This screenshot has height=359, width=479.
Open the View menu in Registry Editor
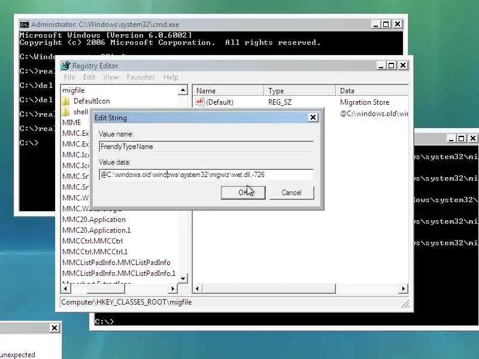click(x=111, y=77)
